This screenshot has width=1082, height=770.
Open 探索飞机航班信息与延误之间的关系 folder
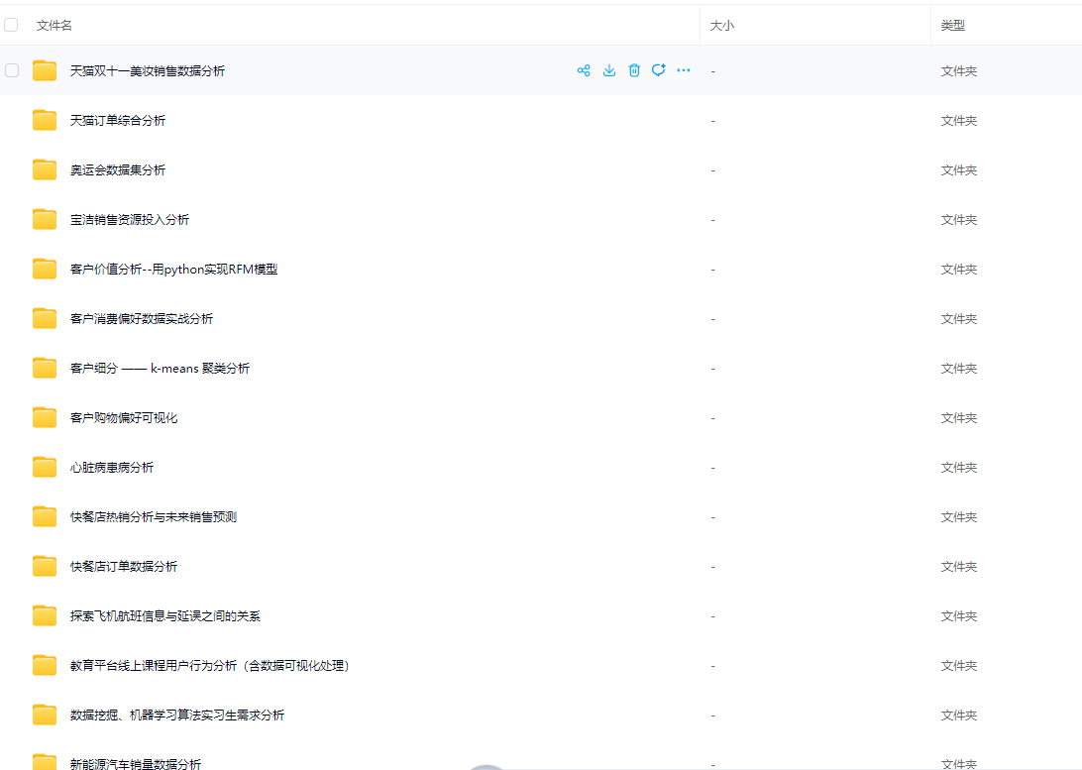pyautogui.click(x=165, y=615)
